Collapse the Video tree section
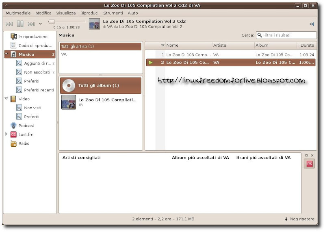Image resolution: width=325 pixels, height=232 pixels. click(6, 99)
